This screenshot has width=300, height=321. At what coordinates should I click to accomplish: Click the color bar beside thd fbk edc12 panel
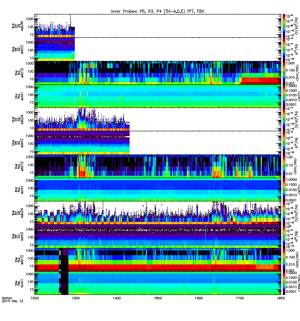pyautogui.click(x=284, y=166)
